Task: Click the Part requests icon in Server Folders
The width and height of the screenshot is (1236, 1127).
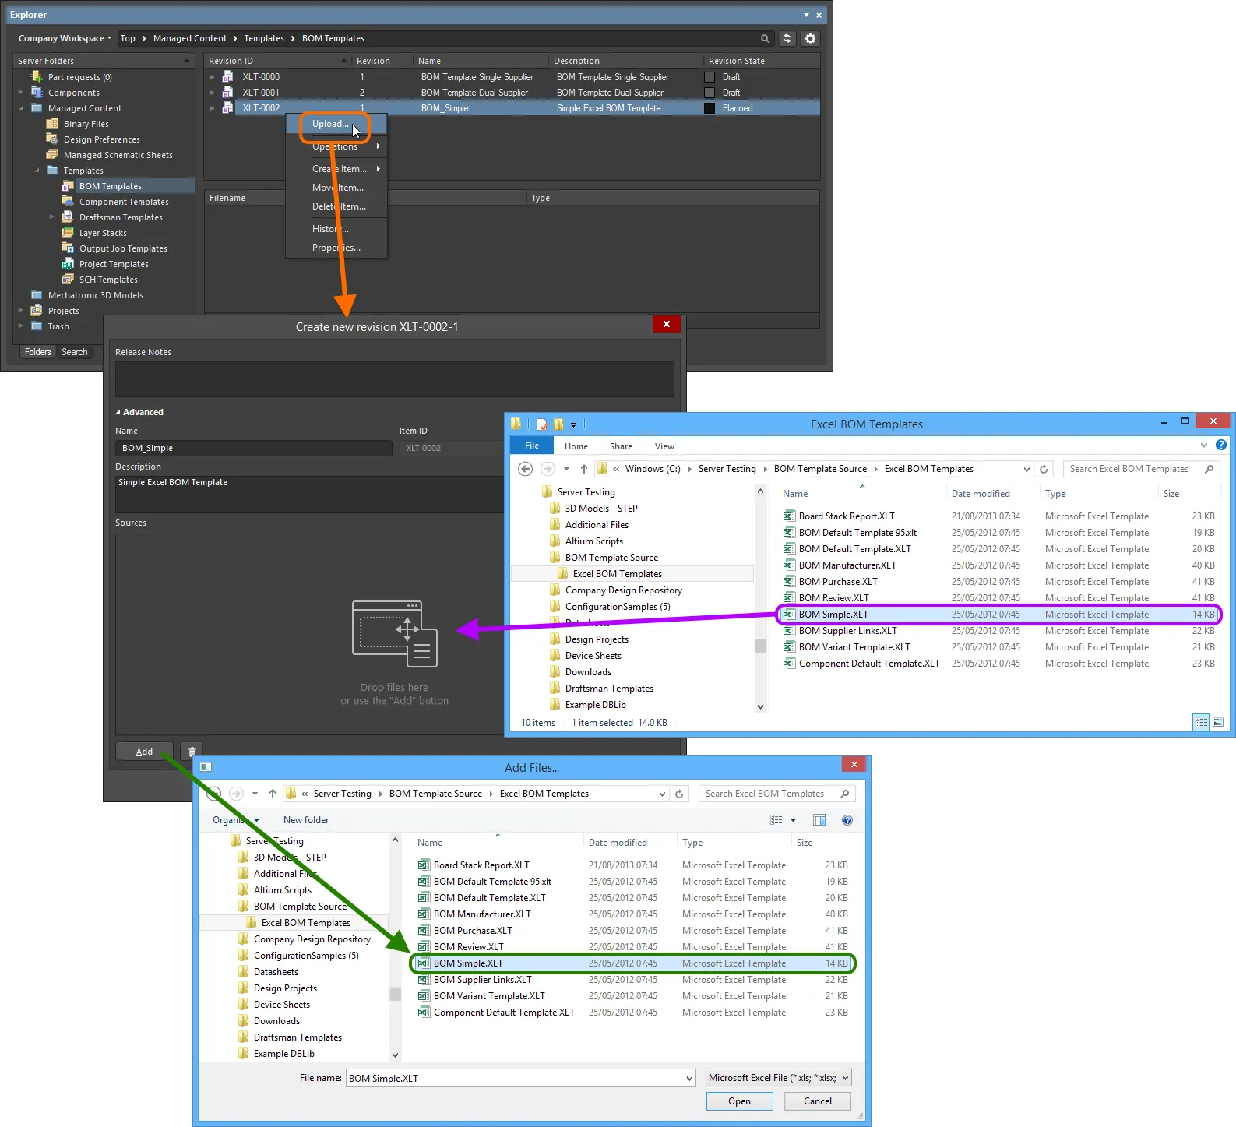Action: (x=37, y=77)
